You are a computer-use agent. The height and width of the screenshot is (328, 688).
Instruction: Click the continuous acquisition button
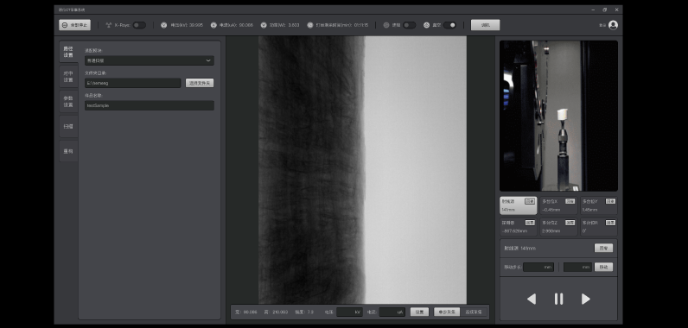(x=474, y=312)
